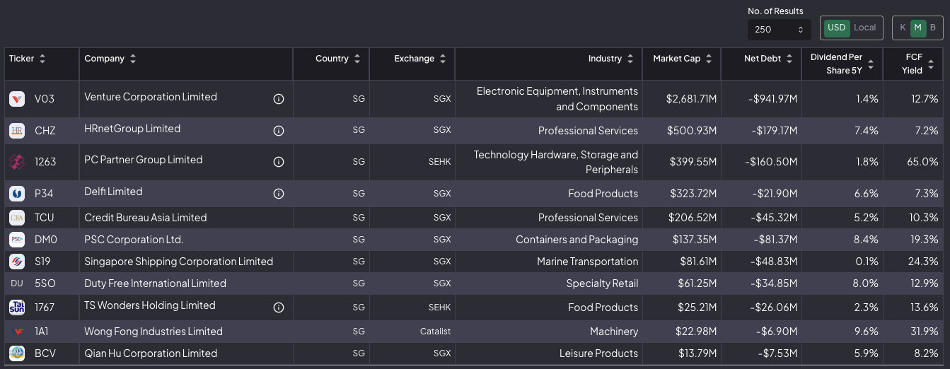Sort table by Exchange column
Viewport: 950px width, 369px height.
443,59
